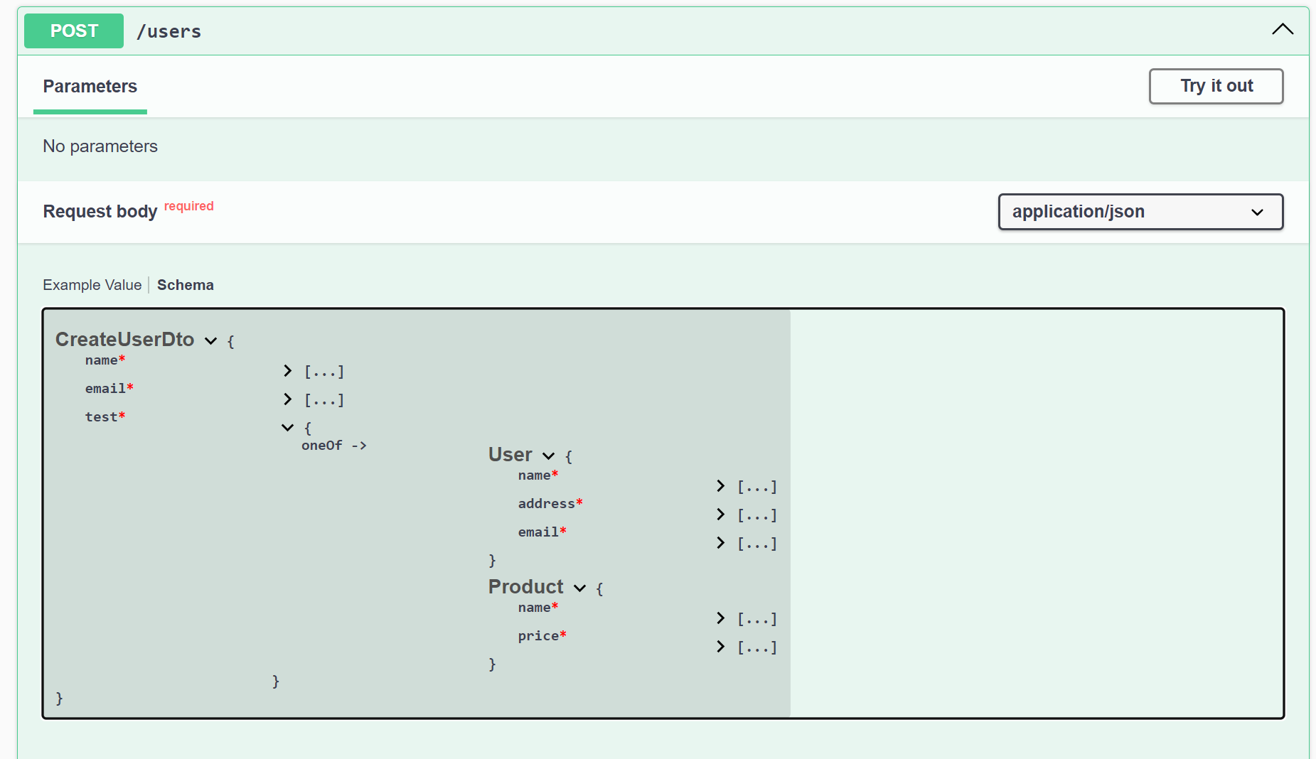Collapse the POST /users operation with the top arrow
The height and width of the screenshot is (759, 1316).
pos(1283,29)
